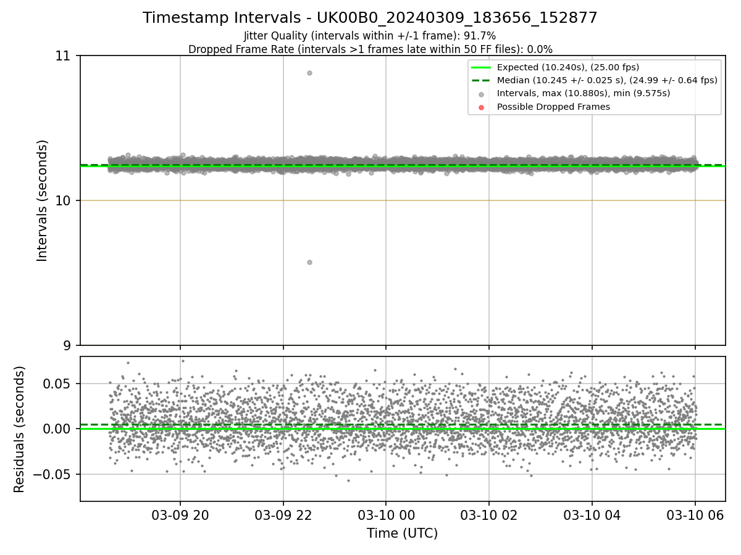This screenshot has height=555, width=741.
Task: Click the red 'Possible Dropped Frames' legend marker
Action: point(482,107)
